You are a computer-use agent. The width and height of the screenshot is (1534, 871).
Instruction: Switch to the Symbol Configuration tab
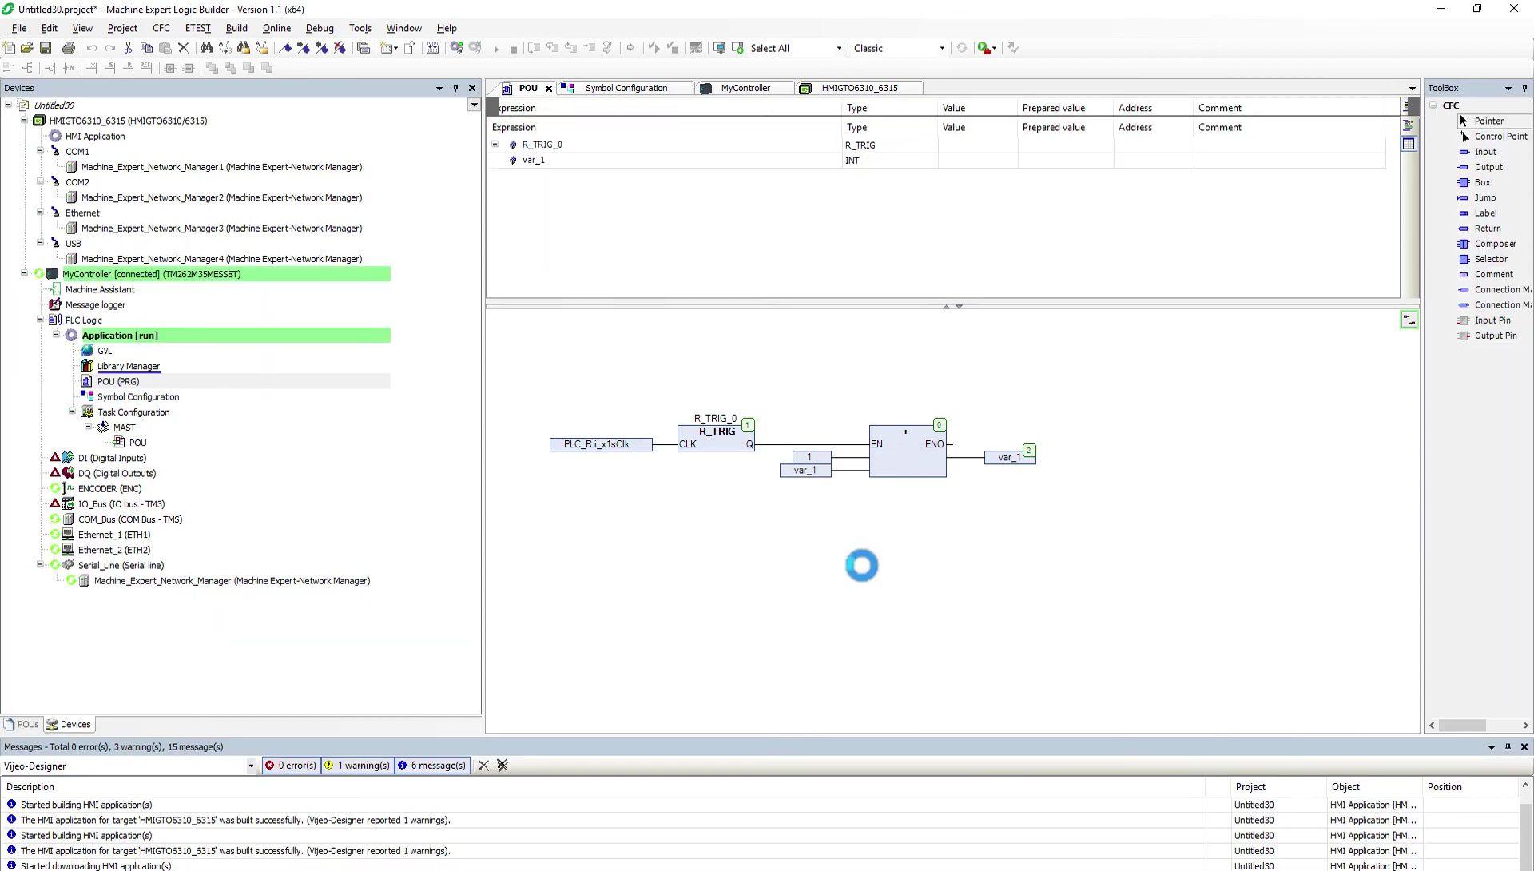[x=626, y=88]
